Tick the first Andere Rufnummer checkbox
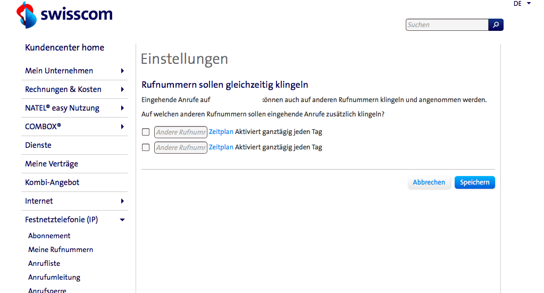This screenshot has width=544, height=293. (x=146, y=132)
